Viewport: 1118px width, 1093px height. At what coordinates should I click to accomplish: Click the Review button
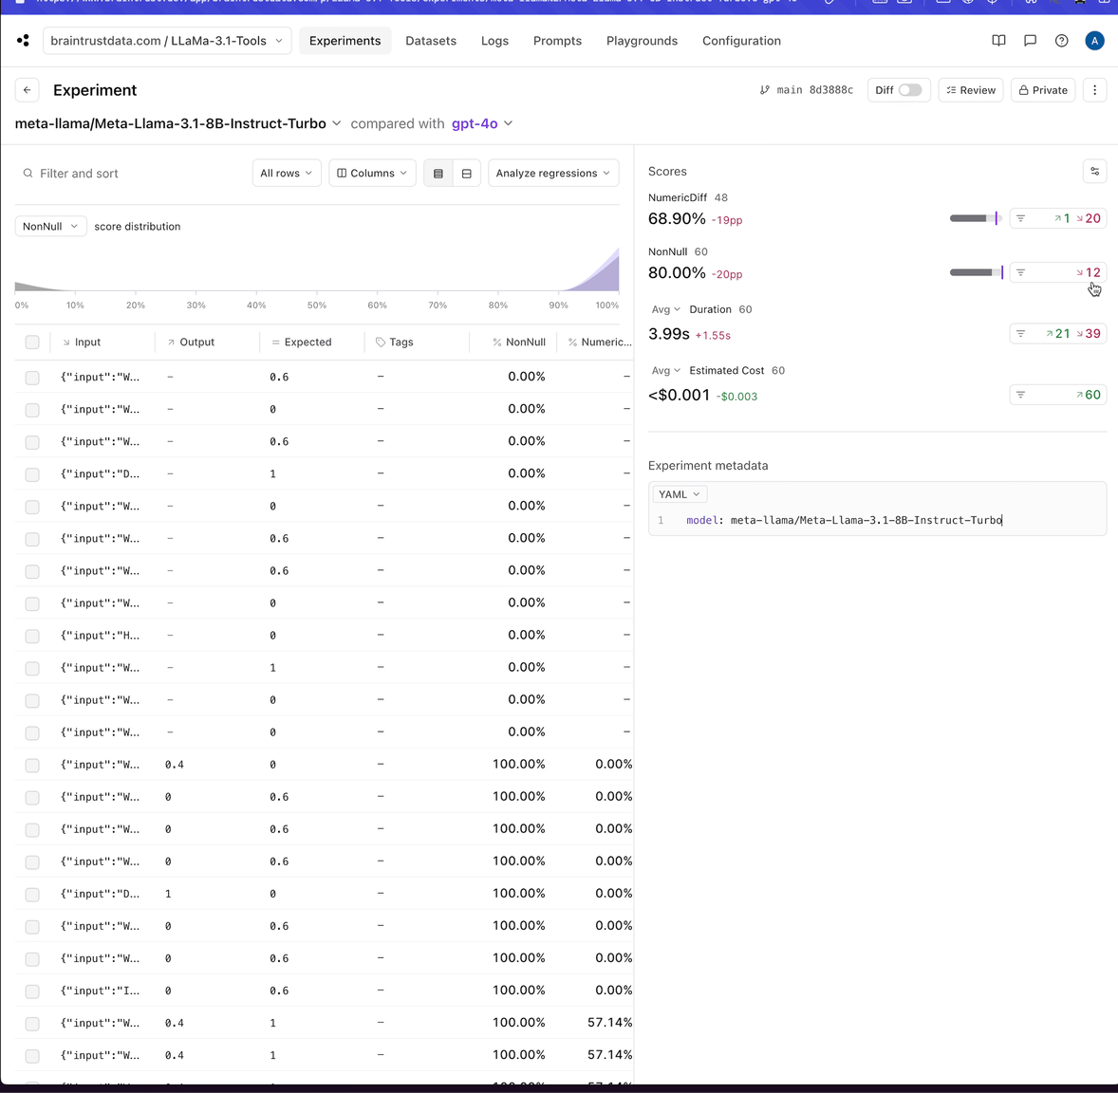click(x=970, y=90)
